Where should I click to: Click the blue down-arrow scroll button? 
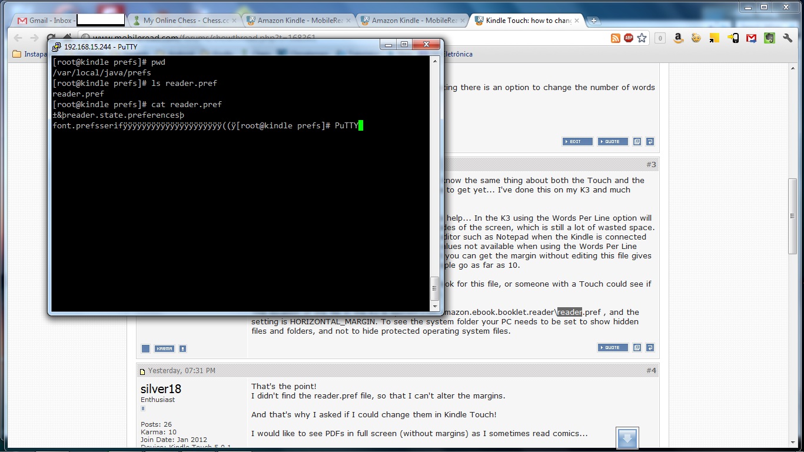627,438
